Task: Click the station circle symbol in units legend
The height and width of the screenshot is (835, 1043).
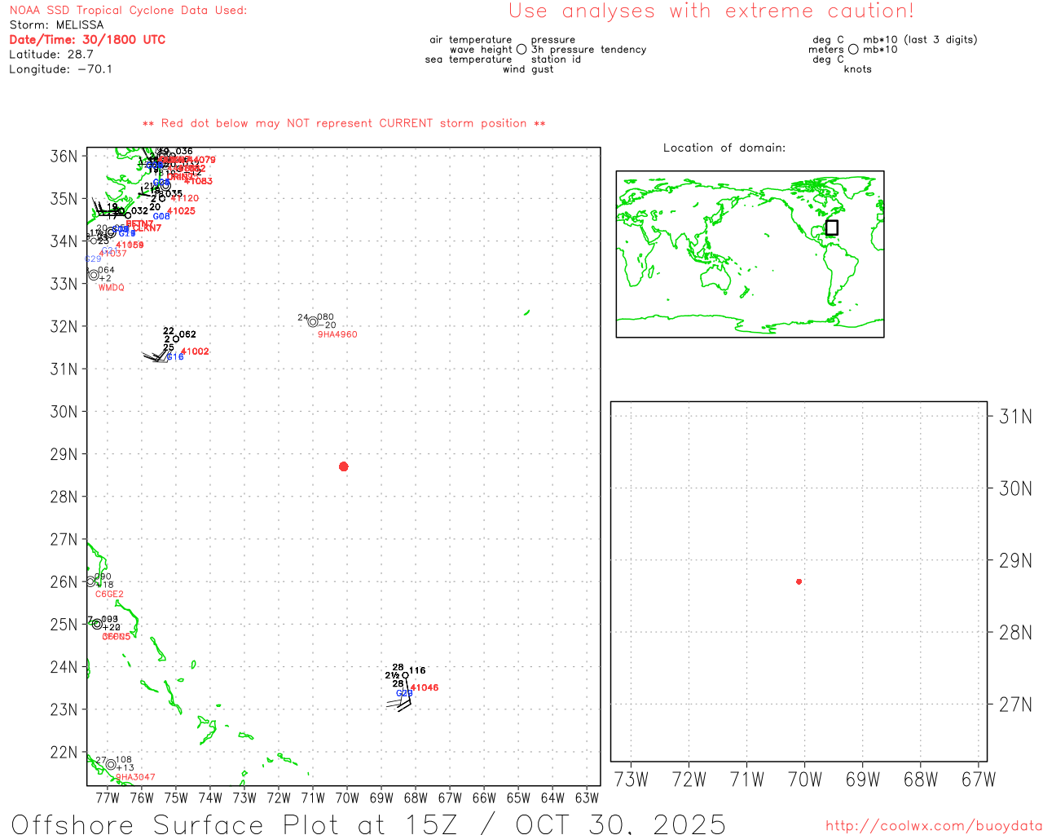Action: pos(853,49)
